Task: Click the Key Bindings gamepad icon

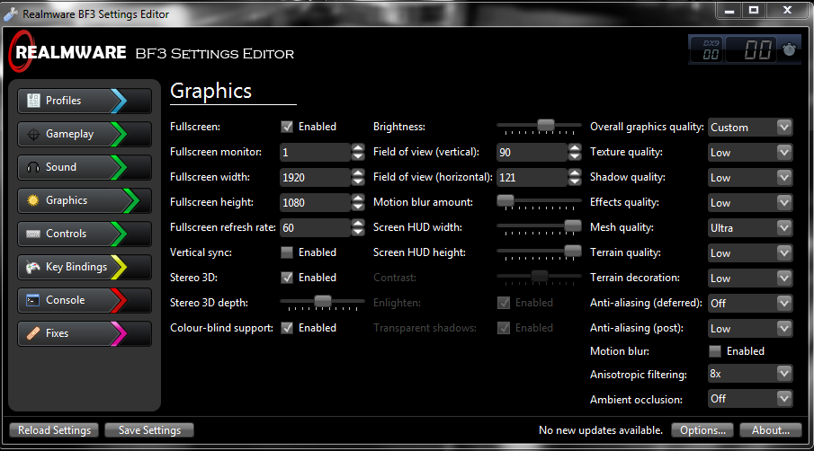Action: pyautogui.click(x=33, y=267)
